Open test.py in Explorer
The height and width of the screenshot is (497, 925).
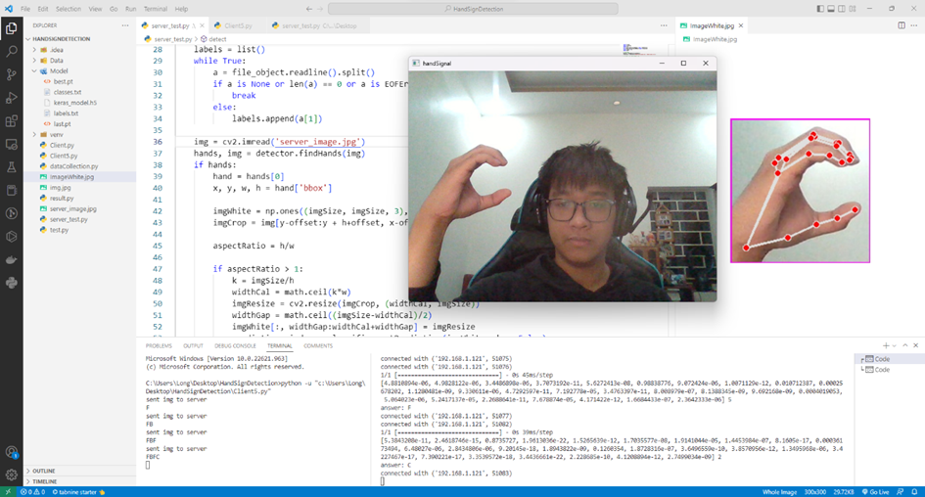click(x=59, y=230)
